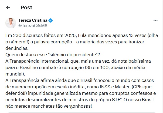Viewport: 163px width, 113px height.
Task: Open the @TerezaCrisMS handle link
Action: point(33,26)
